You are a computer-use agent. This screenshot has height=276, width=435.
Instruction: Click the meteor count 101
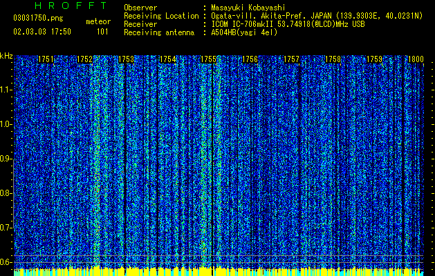pos(102,32)
